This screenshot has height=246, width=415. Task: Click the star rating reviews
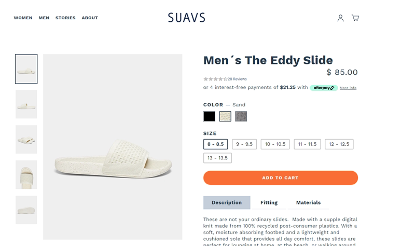pos(225,79)
